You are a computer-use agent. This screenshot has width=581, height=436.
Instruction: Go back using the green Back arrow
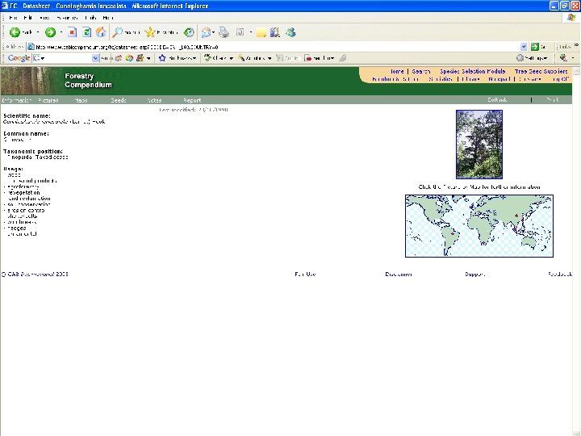click(x=15, y=32)
